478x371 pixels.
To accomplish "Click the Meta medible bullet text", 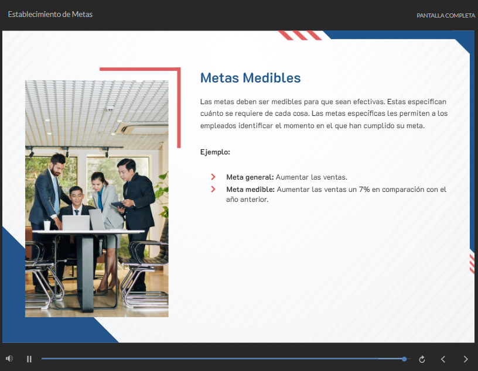I will 336,194.
